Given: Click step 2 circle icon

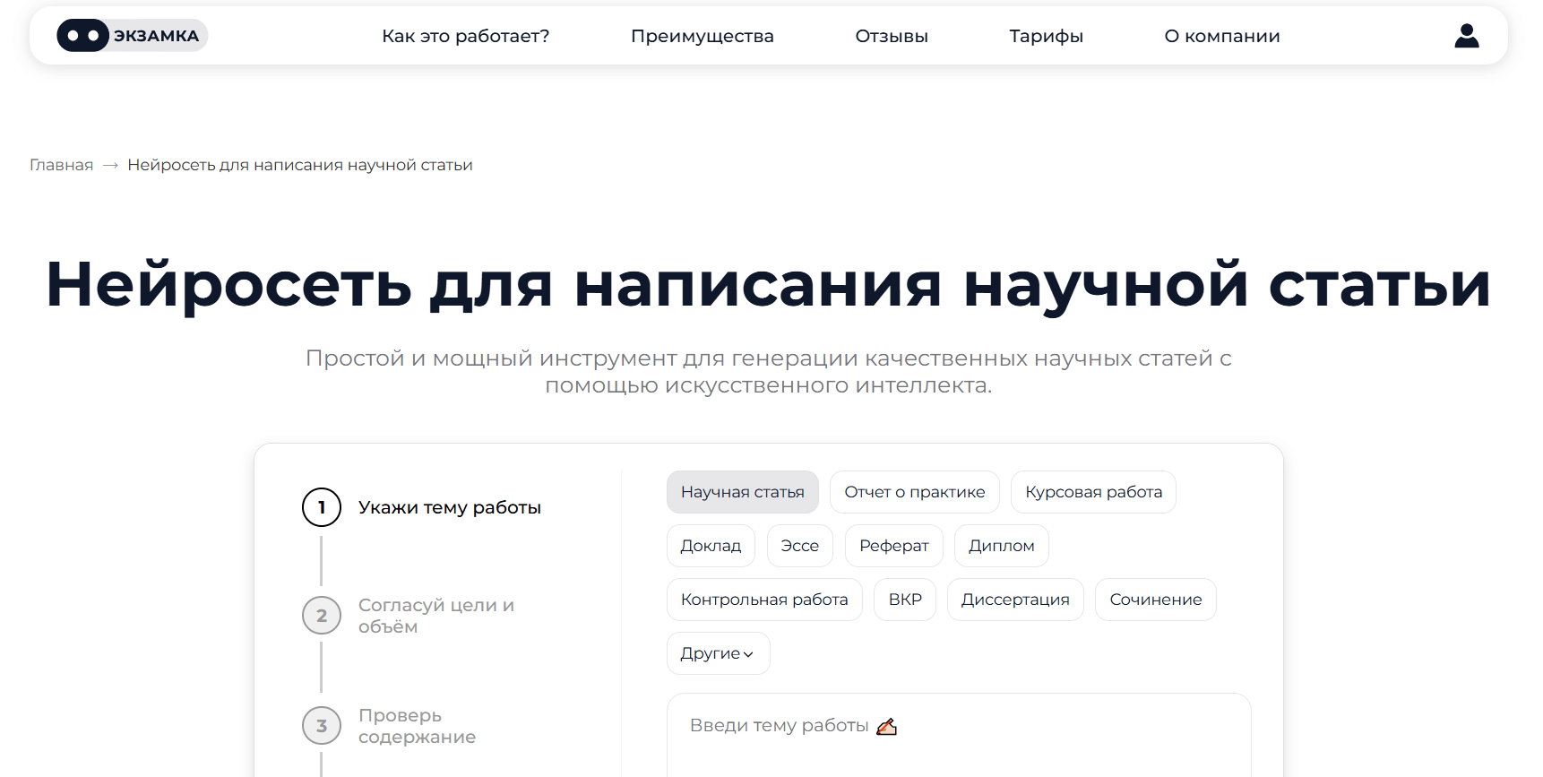Looking at the screenshot, I should coord(322,616).
